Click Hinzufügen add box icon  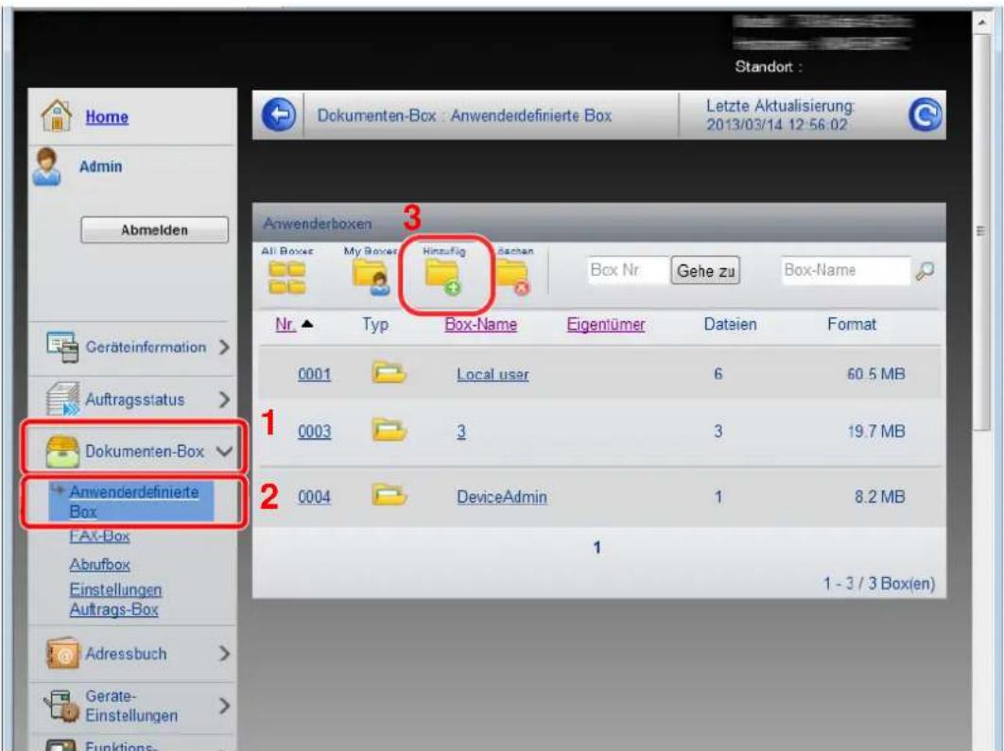point(443,278)
